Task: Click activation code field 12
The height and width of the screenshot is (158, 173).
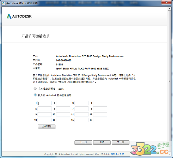Action: coord(100,114)
